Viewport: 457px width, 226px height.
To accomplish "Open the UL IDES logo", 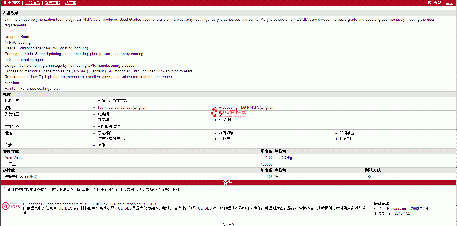I will [11, 206].
